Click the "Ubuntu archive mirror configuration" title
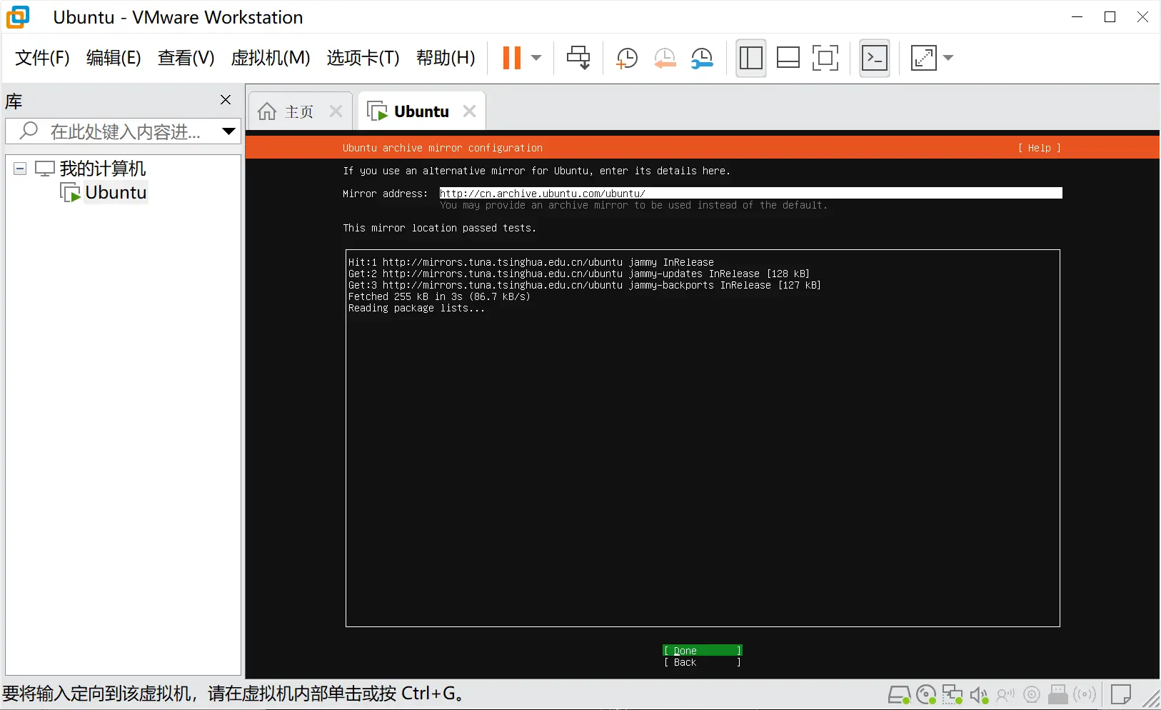The width and height of the screenshot is (1161, 710). (x=443, y=148)
